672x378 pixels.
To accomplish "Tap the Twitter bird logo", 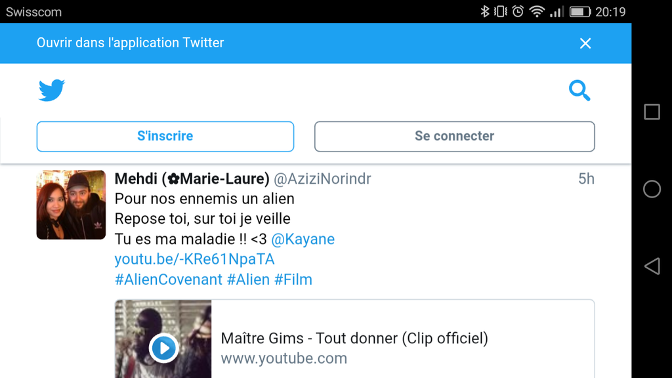I will 52,91.
